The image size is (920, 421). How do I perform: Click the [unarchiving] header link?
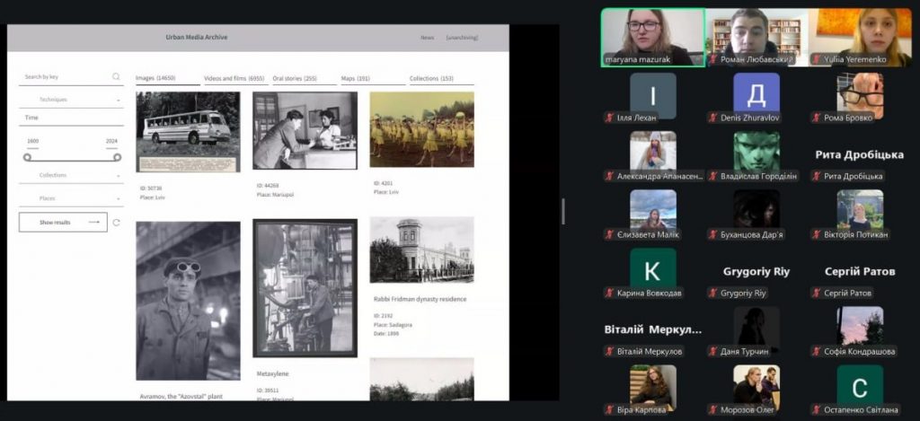tap(462, 38)
